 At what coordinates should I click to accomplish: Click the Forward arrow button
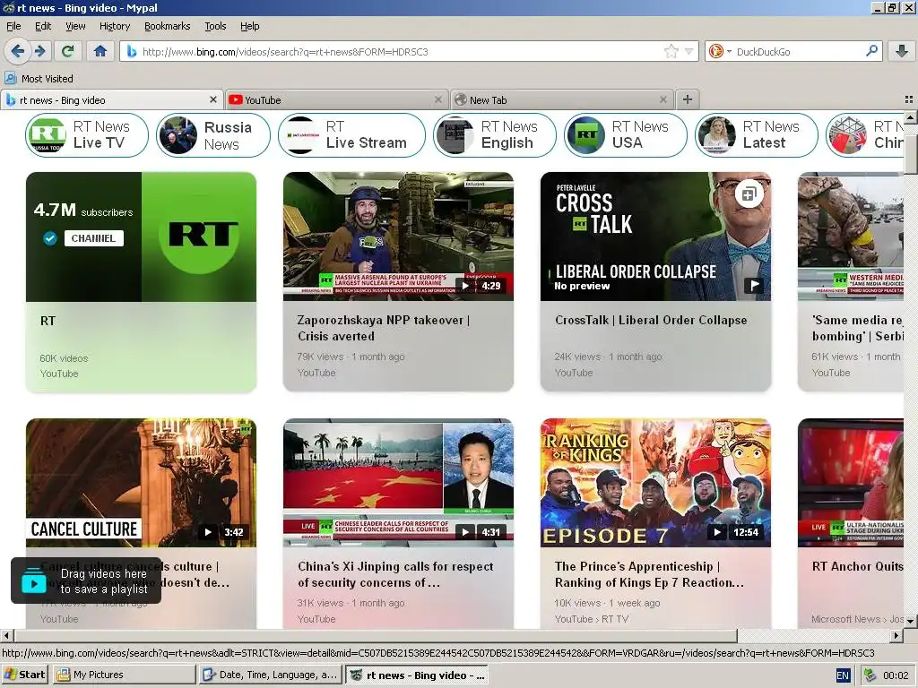tap(39, 51)
